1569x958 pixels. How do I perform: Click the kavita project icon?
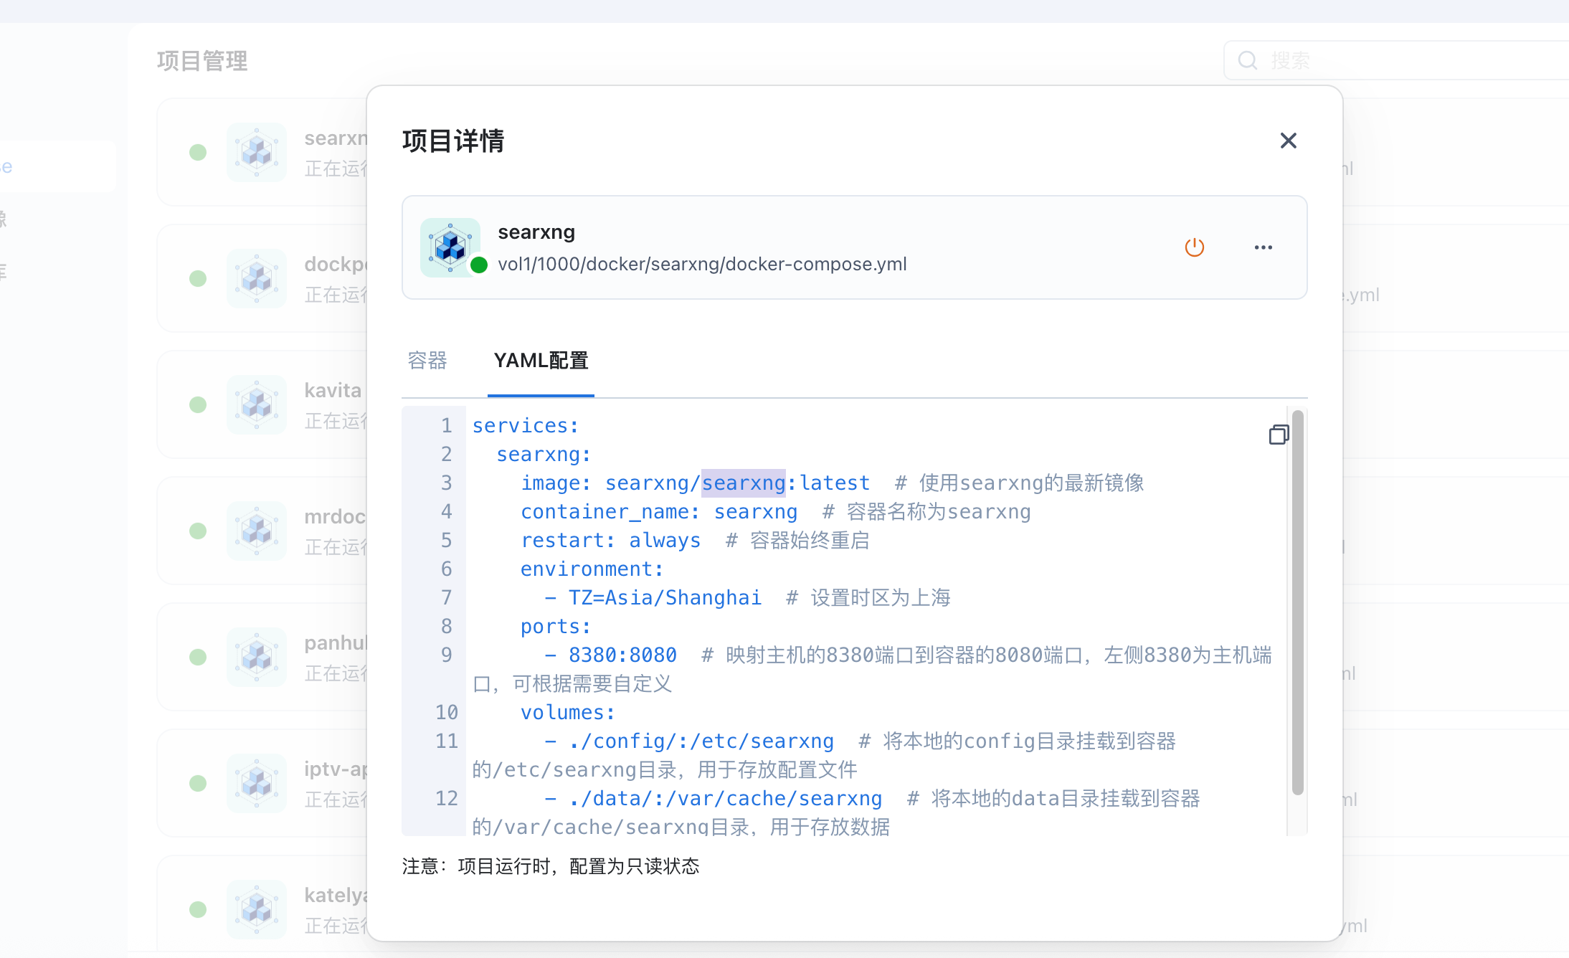point(256,404)
